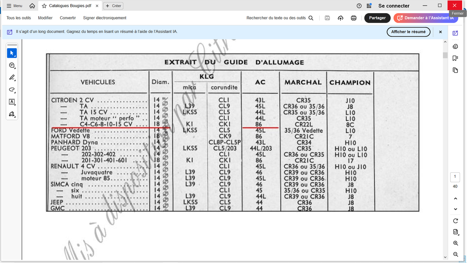Open the comments side panel icon
The height and width of the screenshot is (263, 467).
455,46
